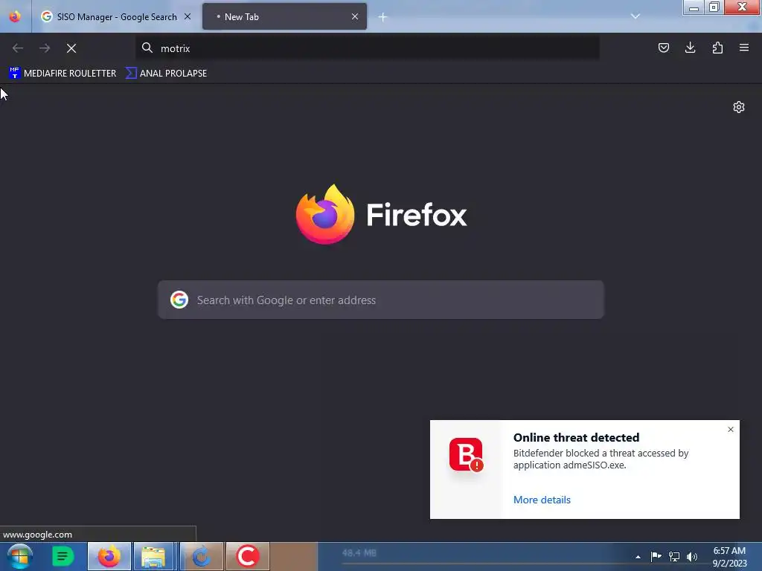Open the volume control icon
This screenshot has height=571, width=762.
pyautogui.click(x=692, y=556)
